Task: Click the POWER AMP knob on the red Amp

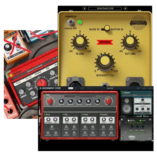Action: [x=52, y=73]
